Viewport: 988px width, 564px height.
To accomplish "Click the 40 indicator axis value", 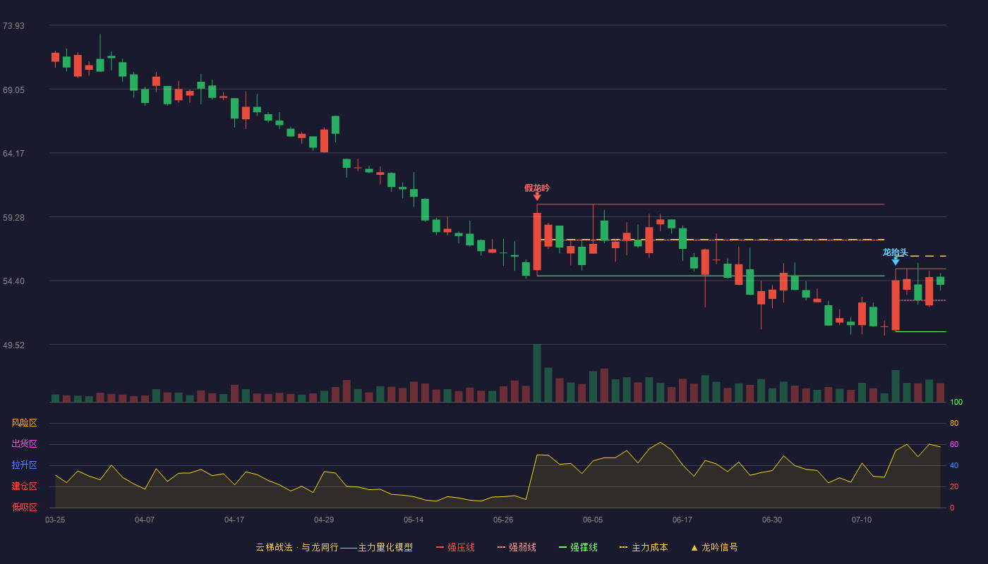I will coord(954,465).
